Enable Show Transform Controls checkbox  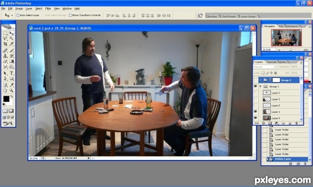(70, 15)
